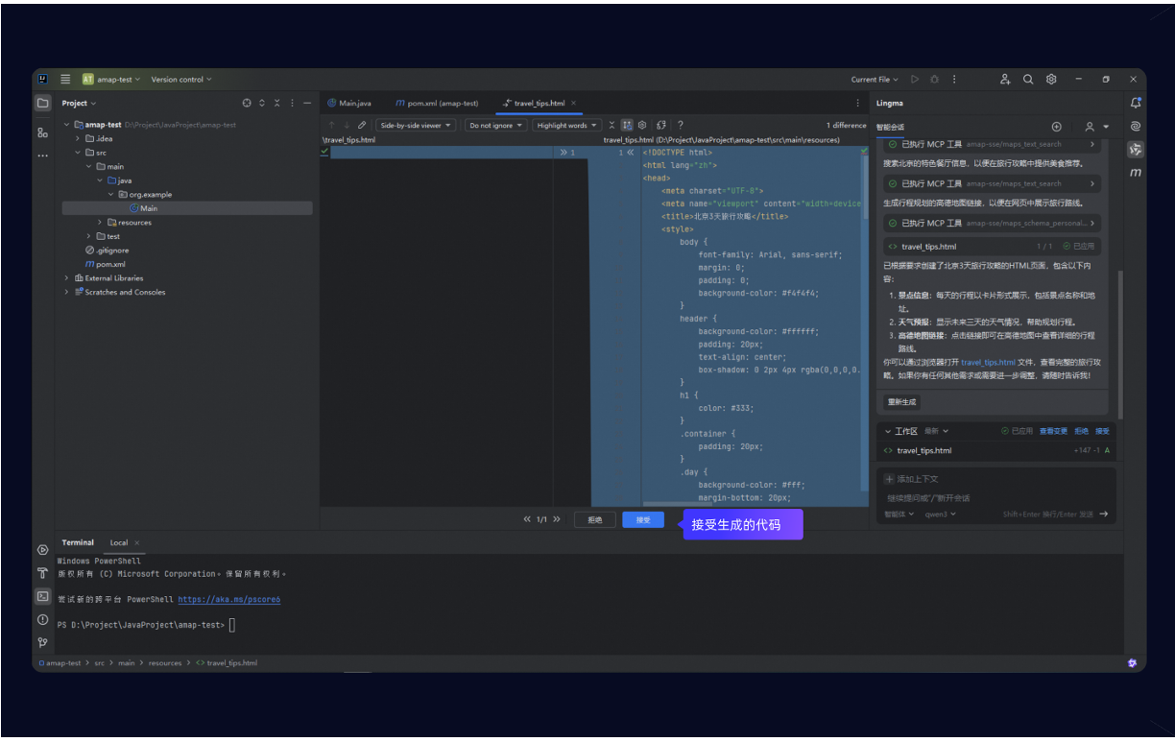Click the diff help question mark
The width and height of the screenshot is (1175, 742).
pyautogui.click(x=681, y=125)
